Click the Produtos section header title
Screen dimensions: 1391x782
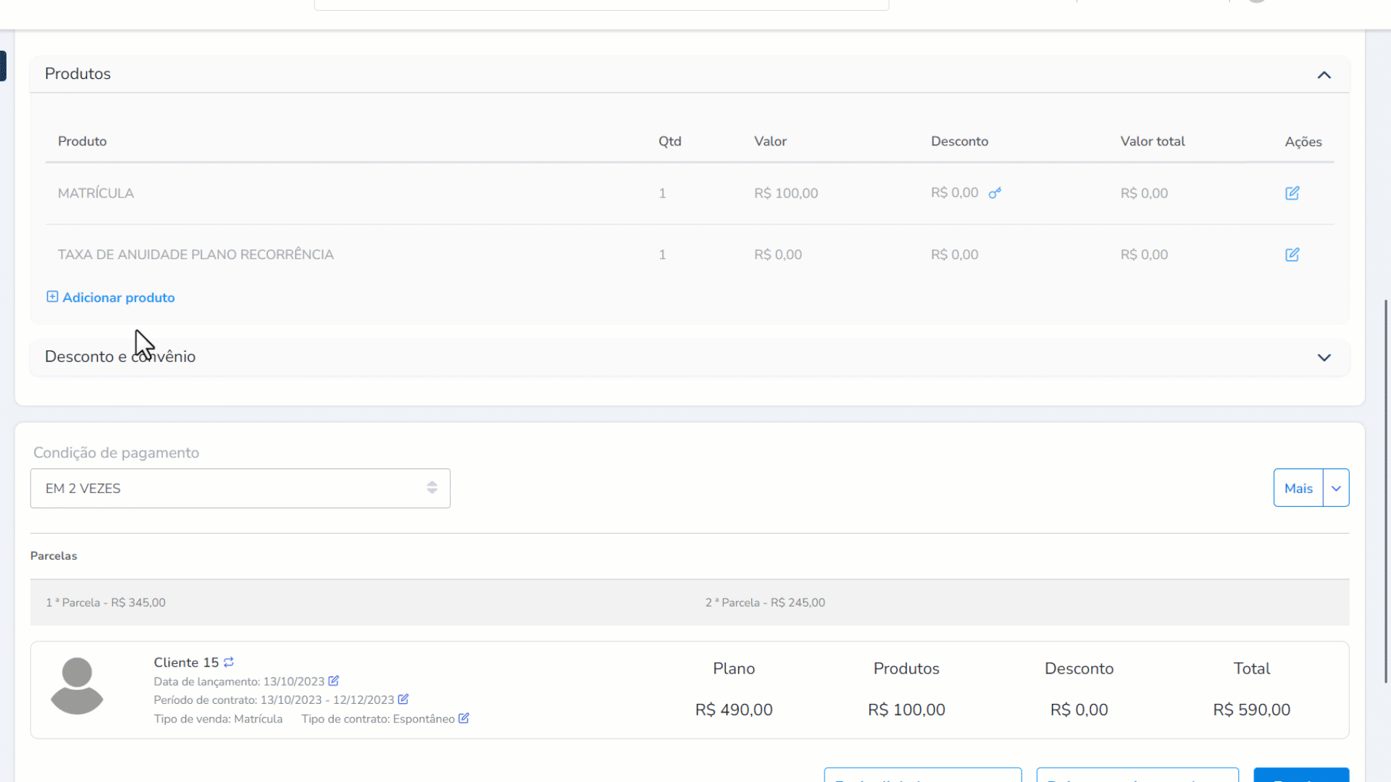point(78,74)
